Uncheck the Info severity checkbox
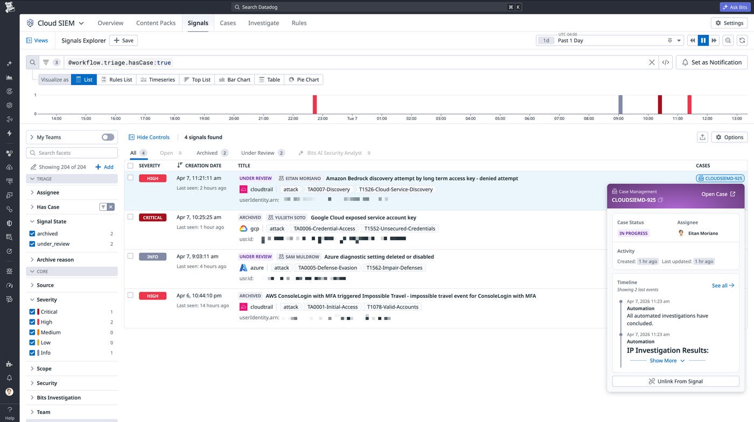Viewport: 754px width, 422px height. (32, 353)
